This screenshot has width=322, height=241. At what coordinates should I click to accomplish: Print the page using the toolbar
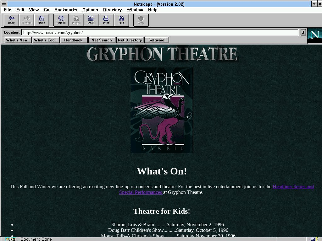106,20
